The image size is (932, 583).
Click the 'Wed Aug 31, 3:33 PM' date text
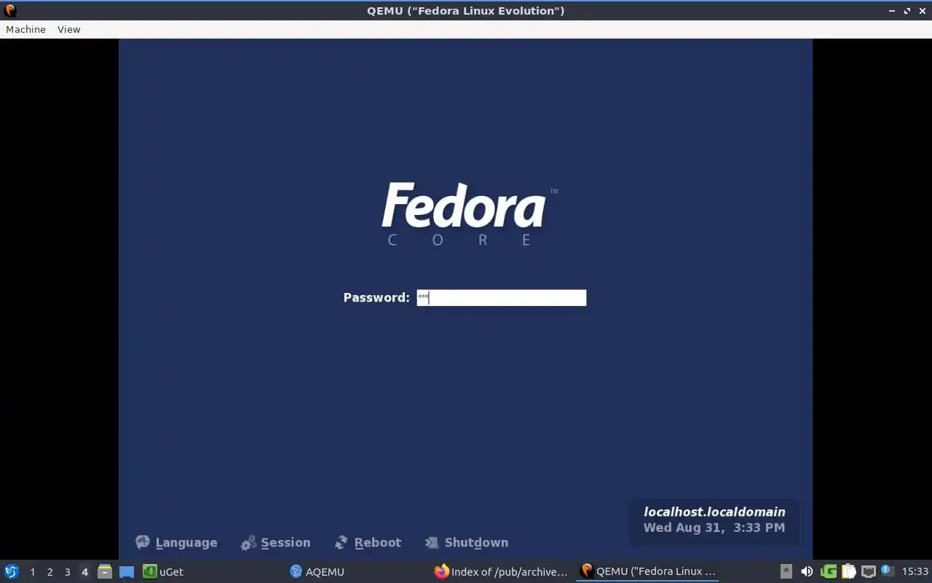click(714, 528)
